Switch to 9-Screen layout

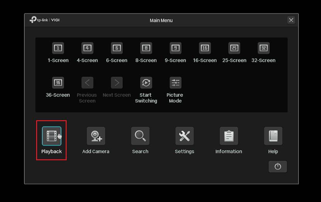[x=175, y=48]
